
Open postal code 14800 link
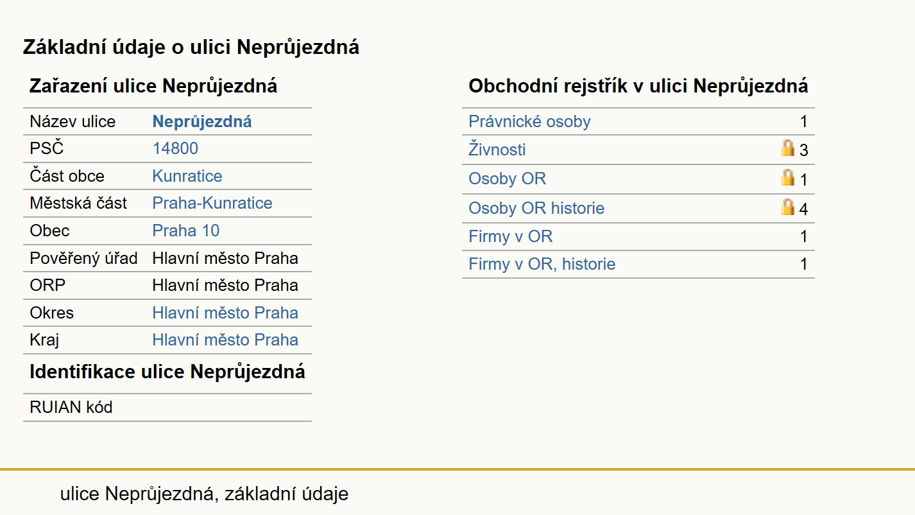(175, 149)
